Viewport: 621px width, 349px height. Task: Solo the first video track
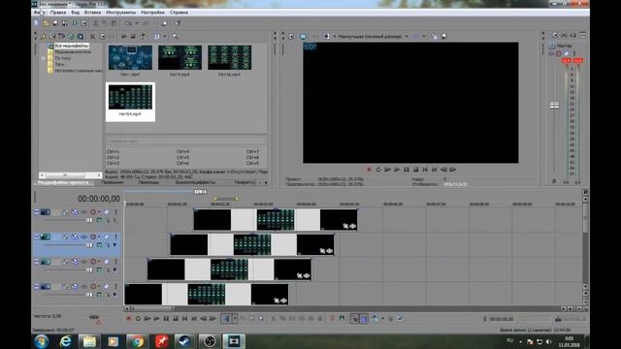click(116, 212)
